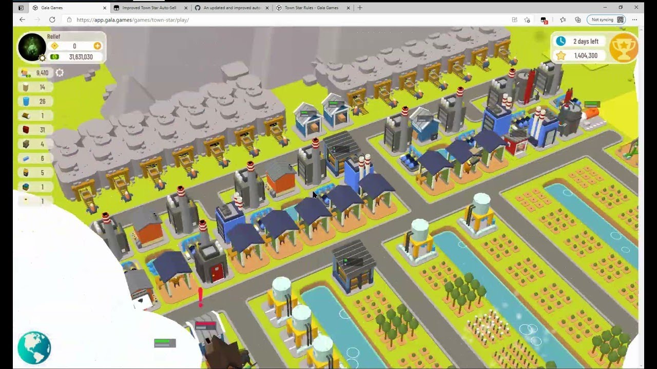Screen dimensions: 657x369
Task: Select the wood log inventory item
Action: [x=35, y=116]
